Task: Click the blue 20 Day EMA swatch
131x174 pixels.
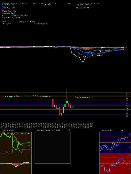Action: click(x=3, y=4)
